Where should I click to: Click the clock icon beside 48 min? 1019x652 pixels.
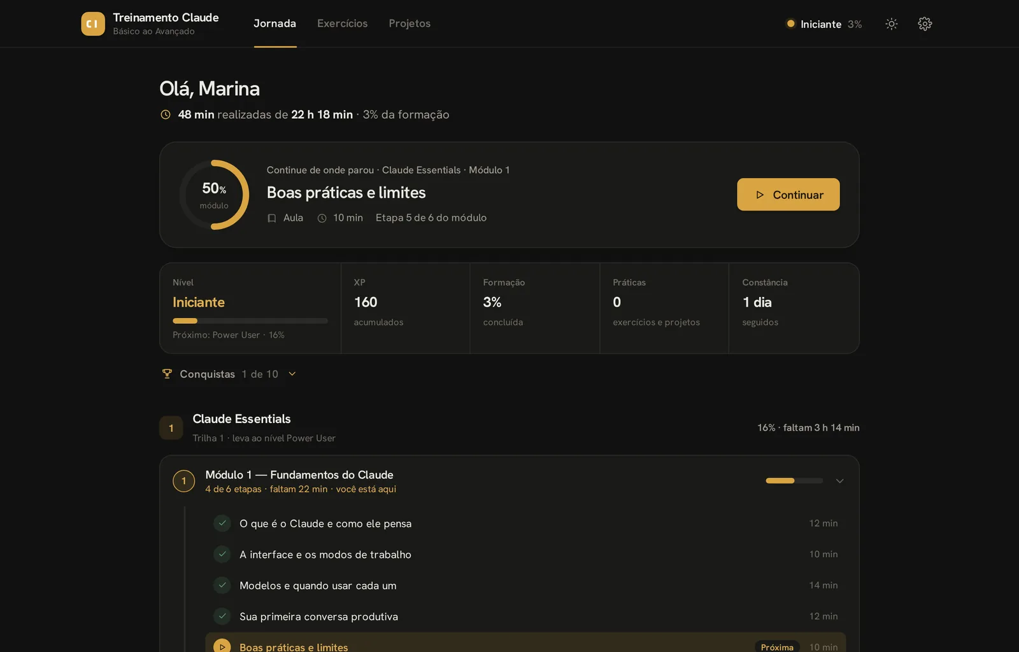point(166,114)
